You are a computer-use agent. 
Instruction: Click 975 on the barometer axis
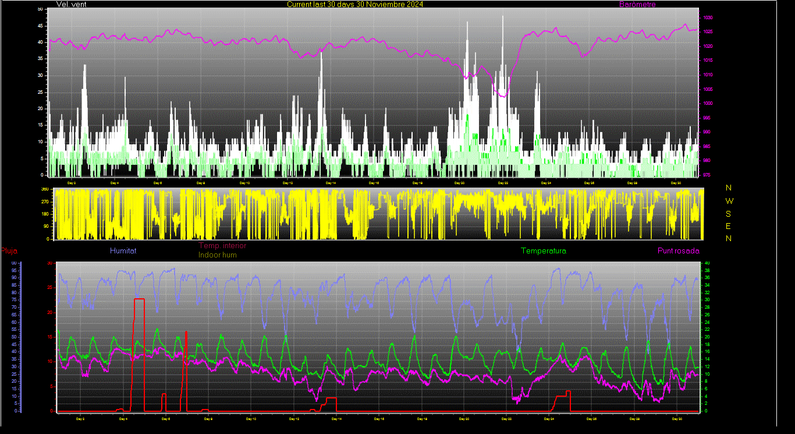pos(705,175)
